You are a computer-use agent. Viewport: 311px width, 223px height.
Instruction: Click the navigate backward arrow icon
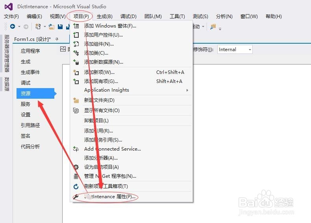[x=13, y=26]
